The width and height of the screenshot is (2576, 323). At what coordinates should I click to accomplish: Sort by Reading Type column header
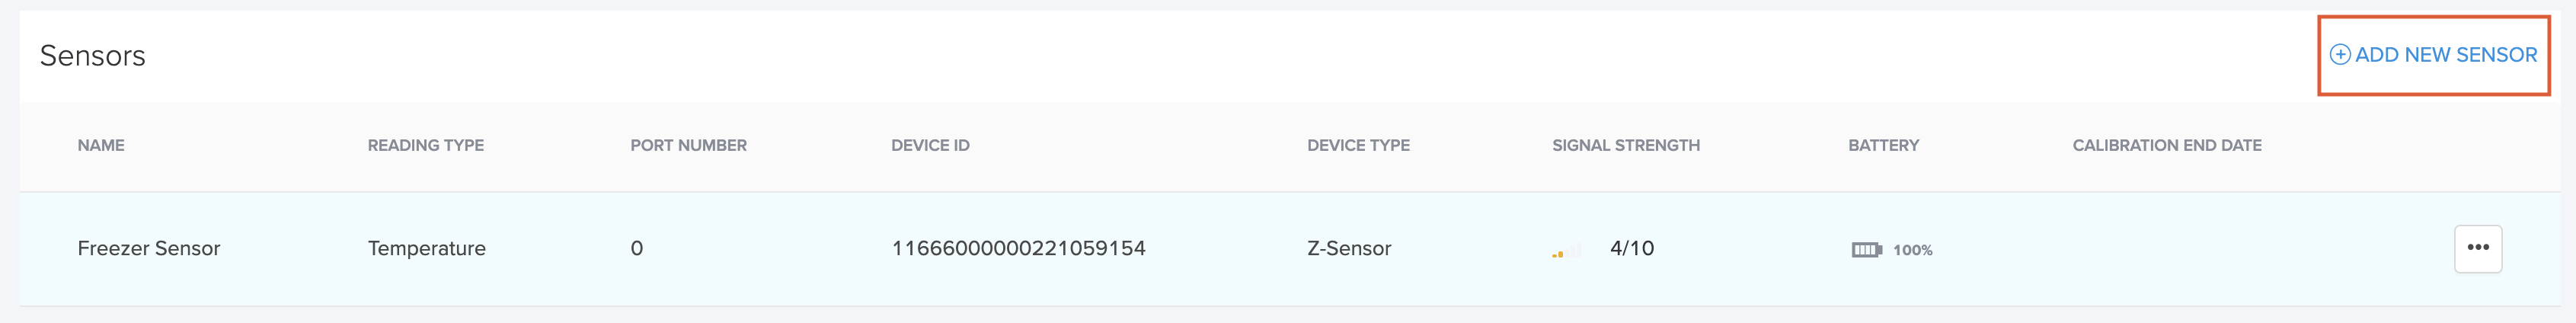coord(425,145)
